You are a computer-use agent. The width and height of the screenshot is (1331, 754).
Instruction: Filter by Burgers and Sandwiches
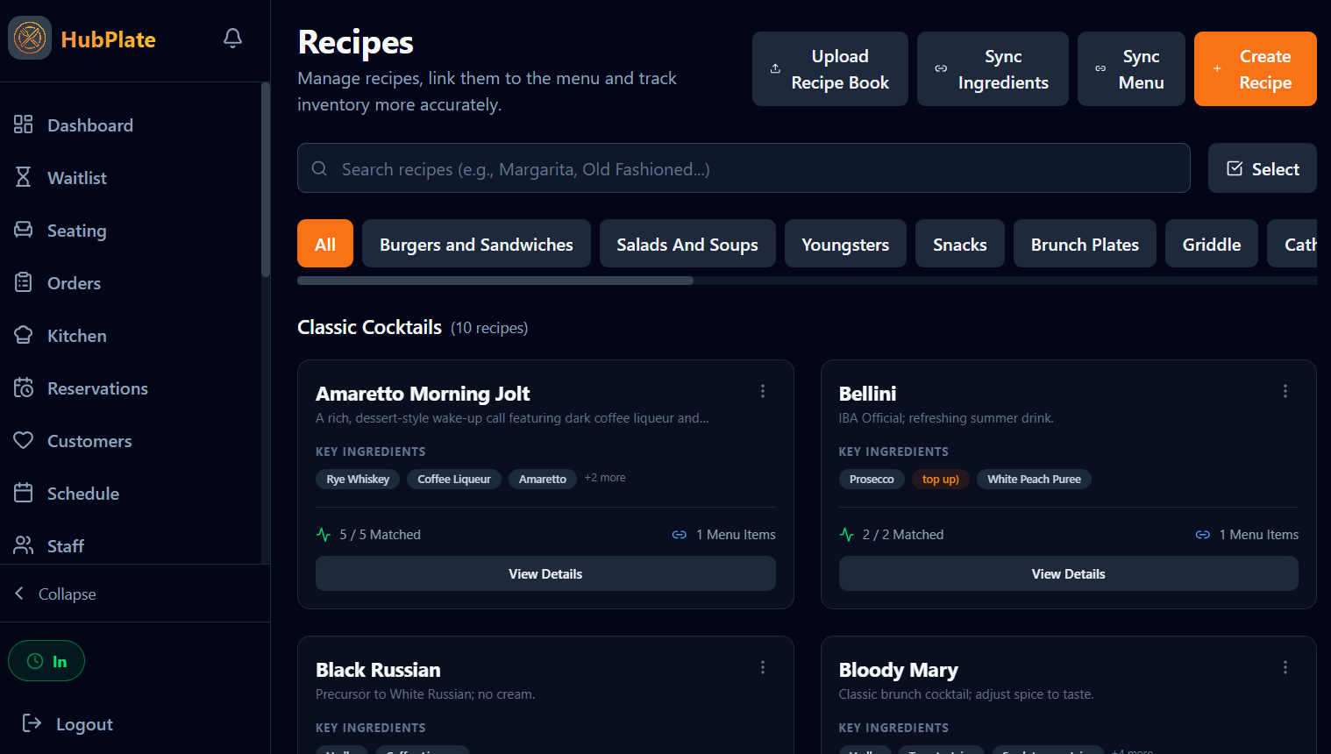pyautogui.click(x=476, y=244)
